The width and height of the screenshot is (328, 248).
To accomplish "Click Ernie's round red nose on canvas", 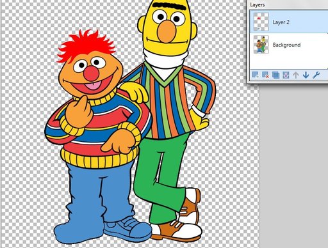I will tap(92, 73).
